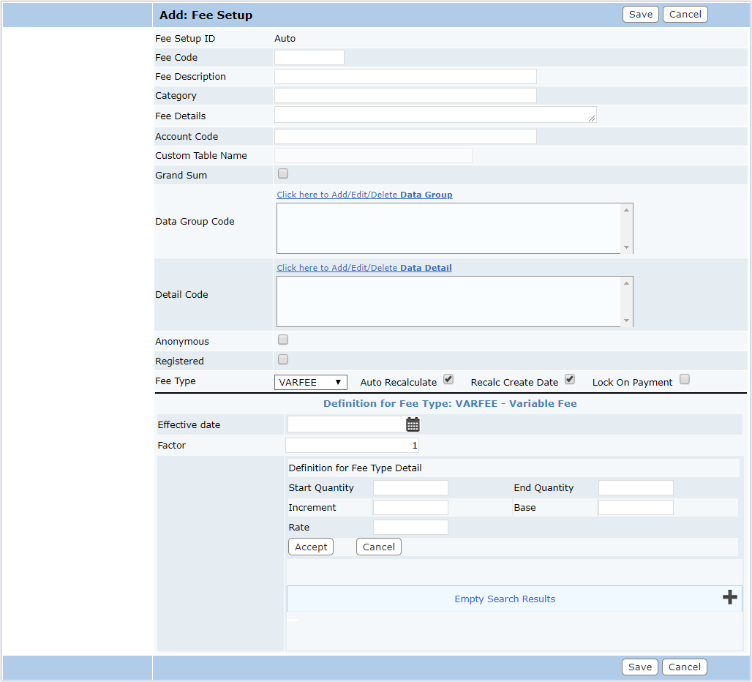The width and height of the screenshot is (752, 682).
Task: Accept the fee type detail definition
Action: (x=310, y=546)
